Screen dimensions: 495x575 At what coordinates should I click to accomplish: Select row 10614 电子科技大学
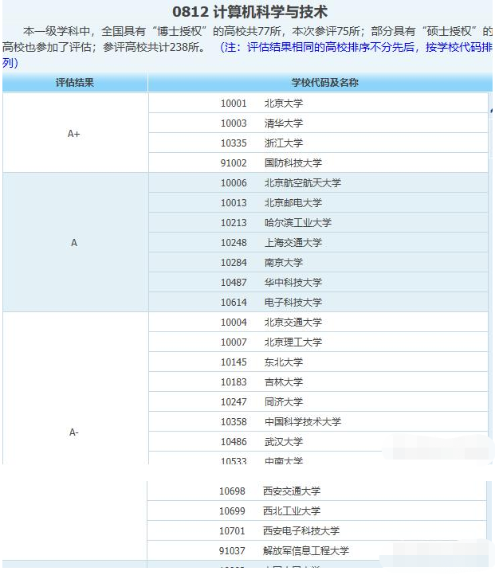point(318,302)
